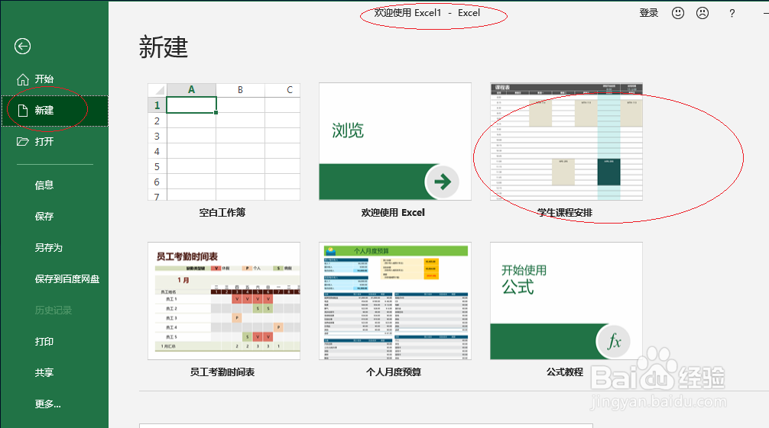The height and width of the screenshot is (428, 769).
Task: Click the 学生课程安排 label
Action: pos(565,213)
